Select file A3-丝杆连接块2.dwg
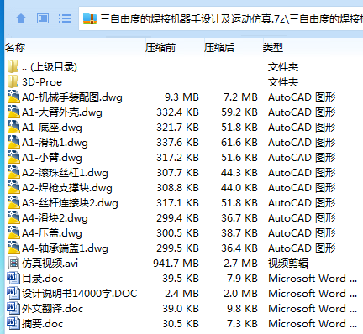 [70, 203]
